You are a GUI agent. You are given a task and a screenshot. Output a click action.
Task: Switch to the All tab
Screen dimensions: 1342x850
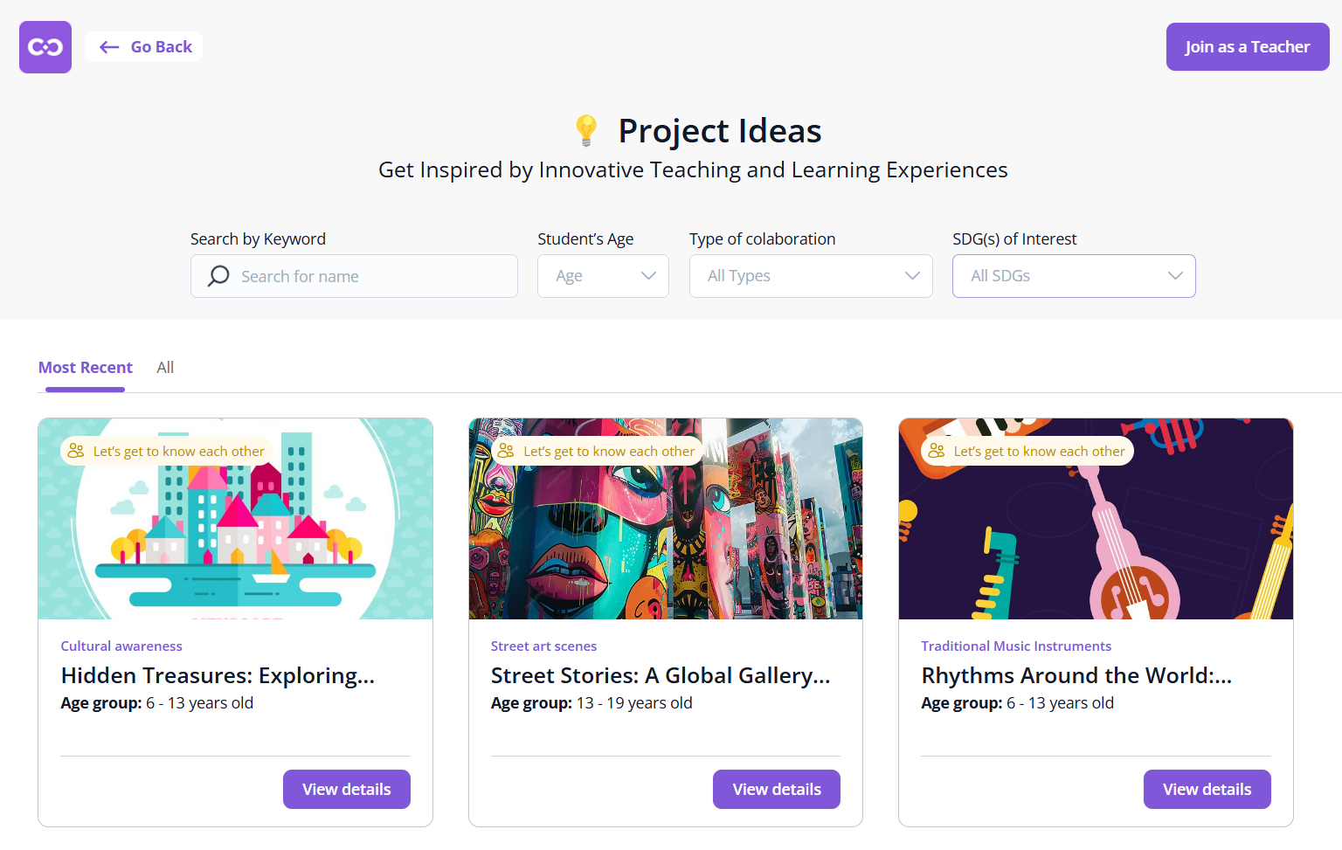coord(165,367)
